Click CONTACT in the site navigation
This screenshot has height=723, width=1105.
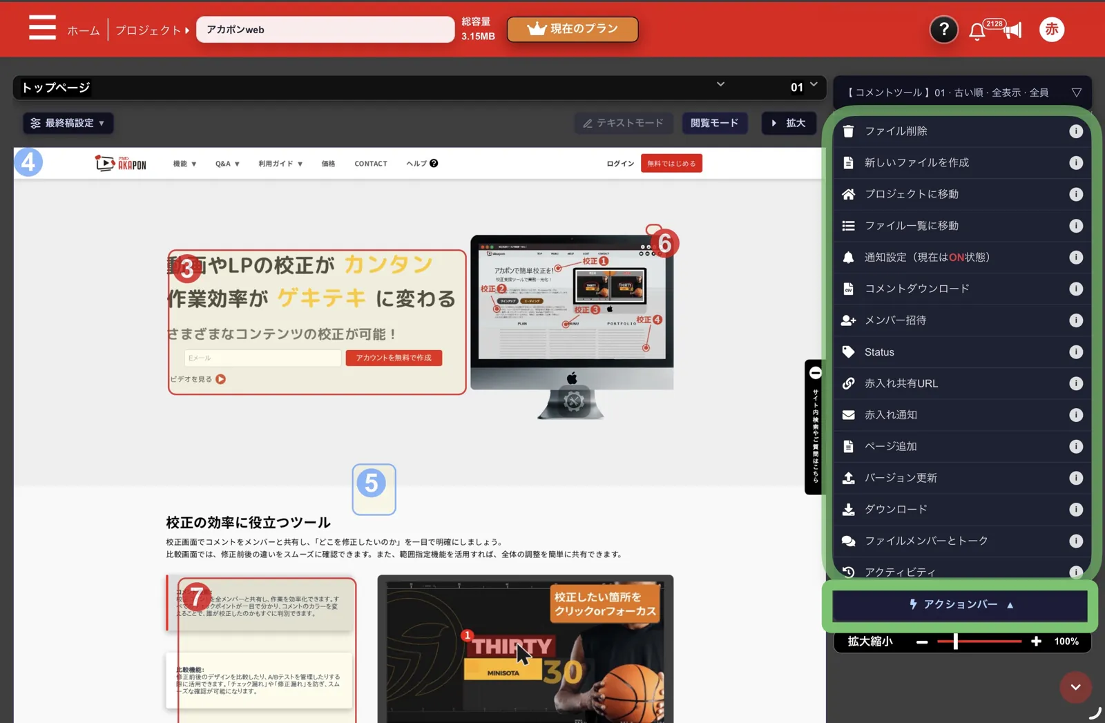[x=371, y=164]
